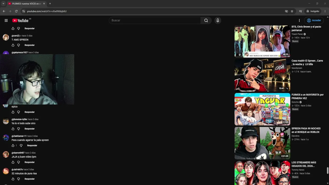Focus the Buscar search field

(x=155, y=21)
